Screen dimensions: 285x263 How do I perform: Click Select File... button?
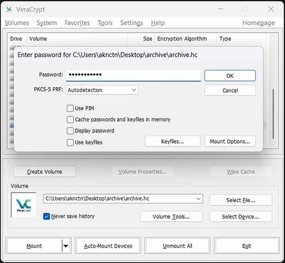tap(241, 200)
